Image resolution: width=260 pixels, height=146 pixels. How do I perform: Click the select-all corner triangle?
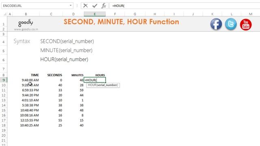(x=5, y=14)
